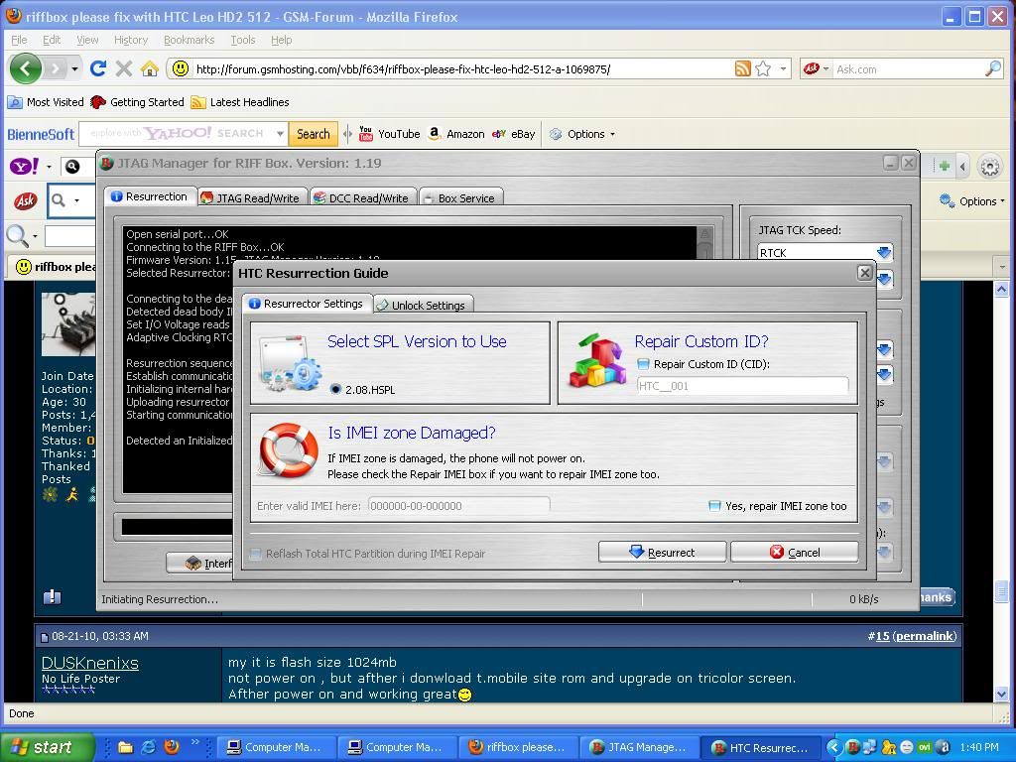
Task: Click the Most Visited bookmark
Action: 46,102
